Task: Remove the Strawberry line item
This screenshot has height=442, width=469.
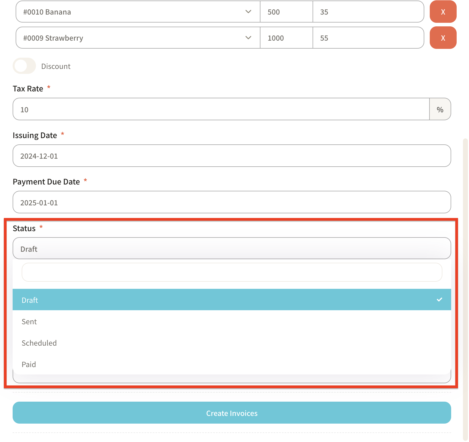Action: (x=443, y=38)
